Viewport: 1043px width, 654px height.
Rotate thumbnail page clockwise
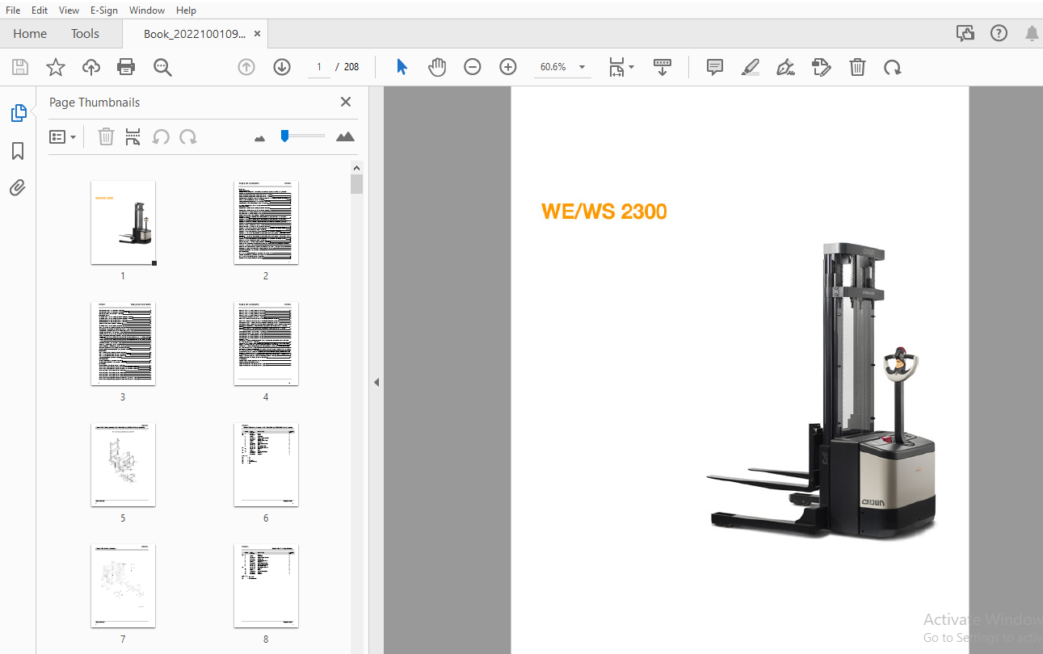tap(188, 136)
